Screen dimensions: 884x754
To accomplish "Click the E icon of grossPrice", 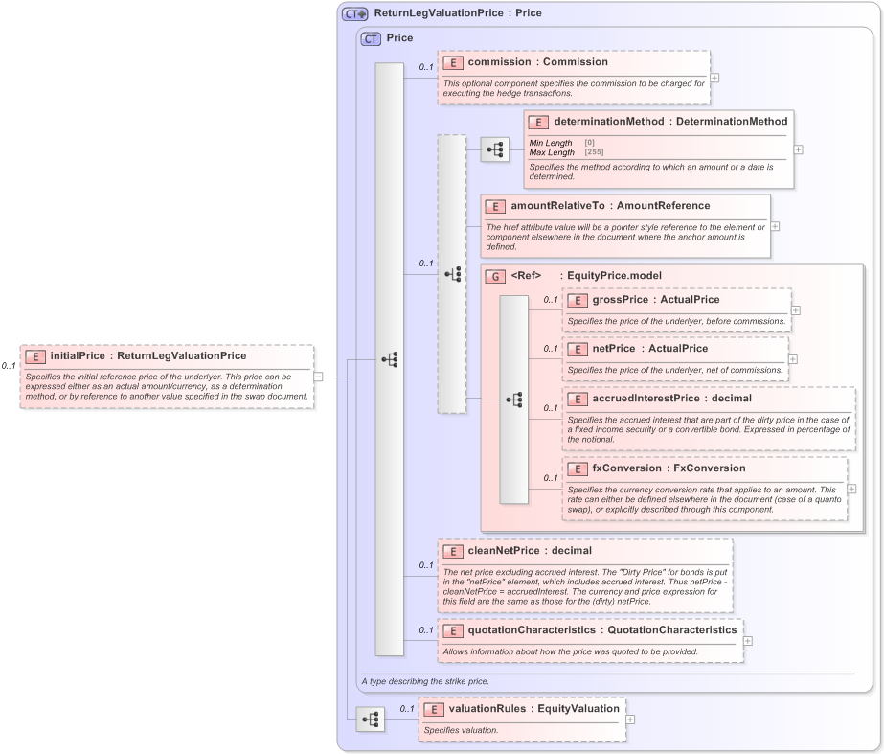I will 578,301.
